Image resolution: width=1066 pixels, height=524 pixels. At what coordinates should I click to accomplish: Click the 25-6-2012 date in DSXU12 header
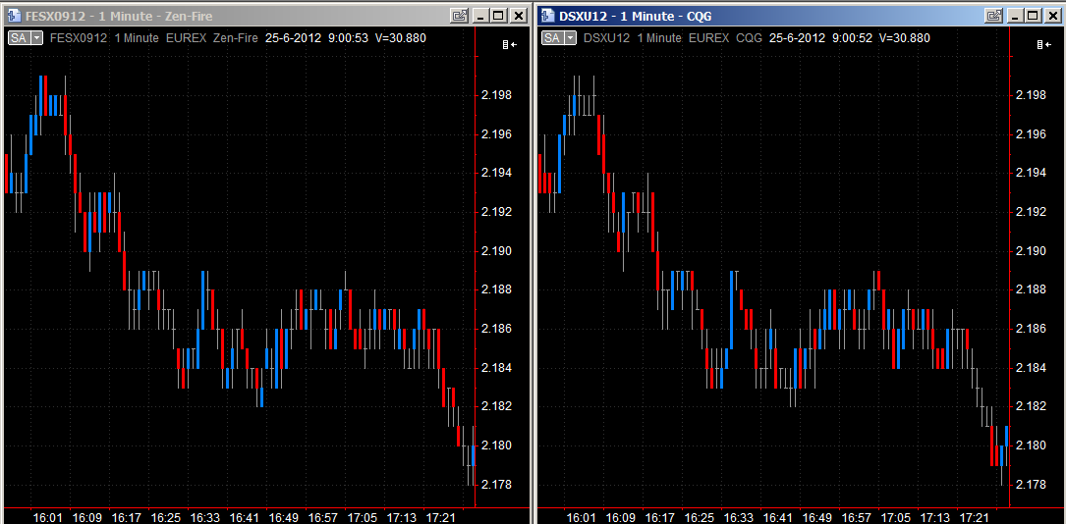coord(797,38)
